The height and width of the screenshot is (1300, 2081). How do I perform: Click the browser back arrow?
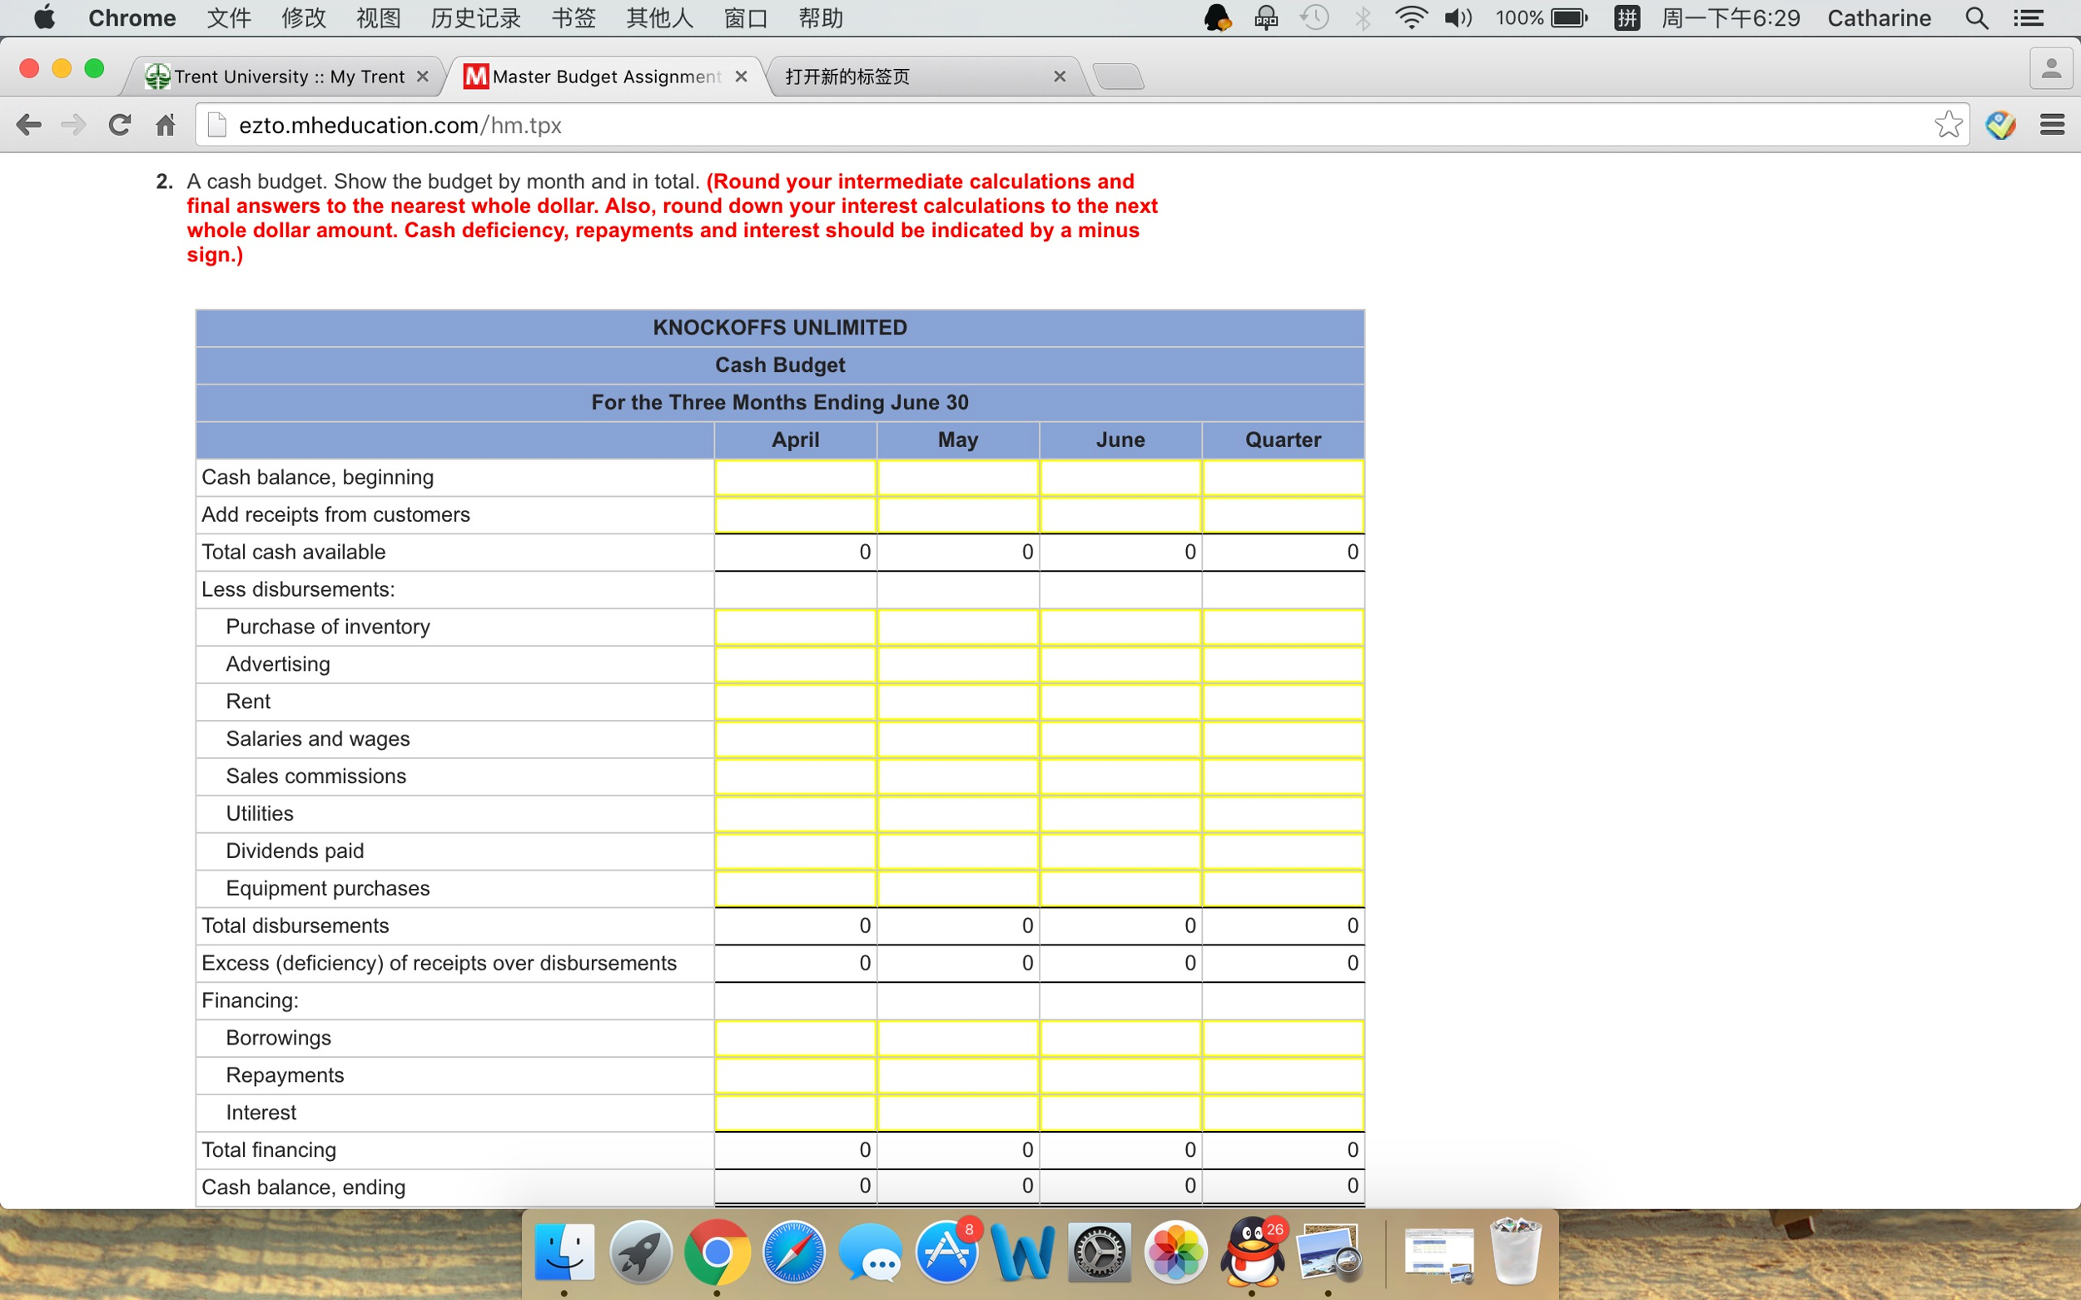pos(28,125)
